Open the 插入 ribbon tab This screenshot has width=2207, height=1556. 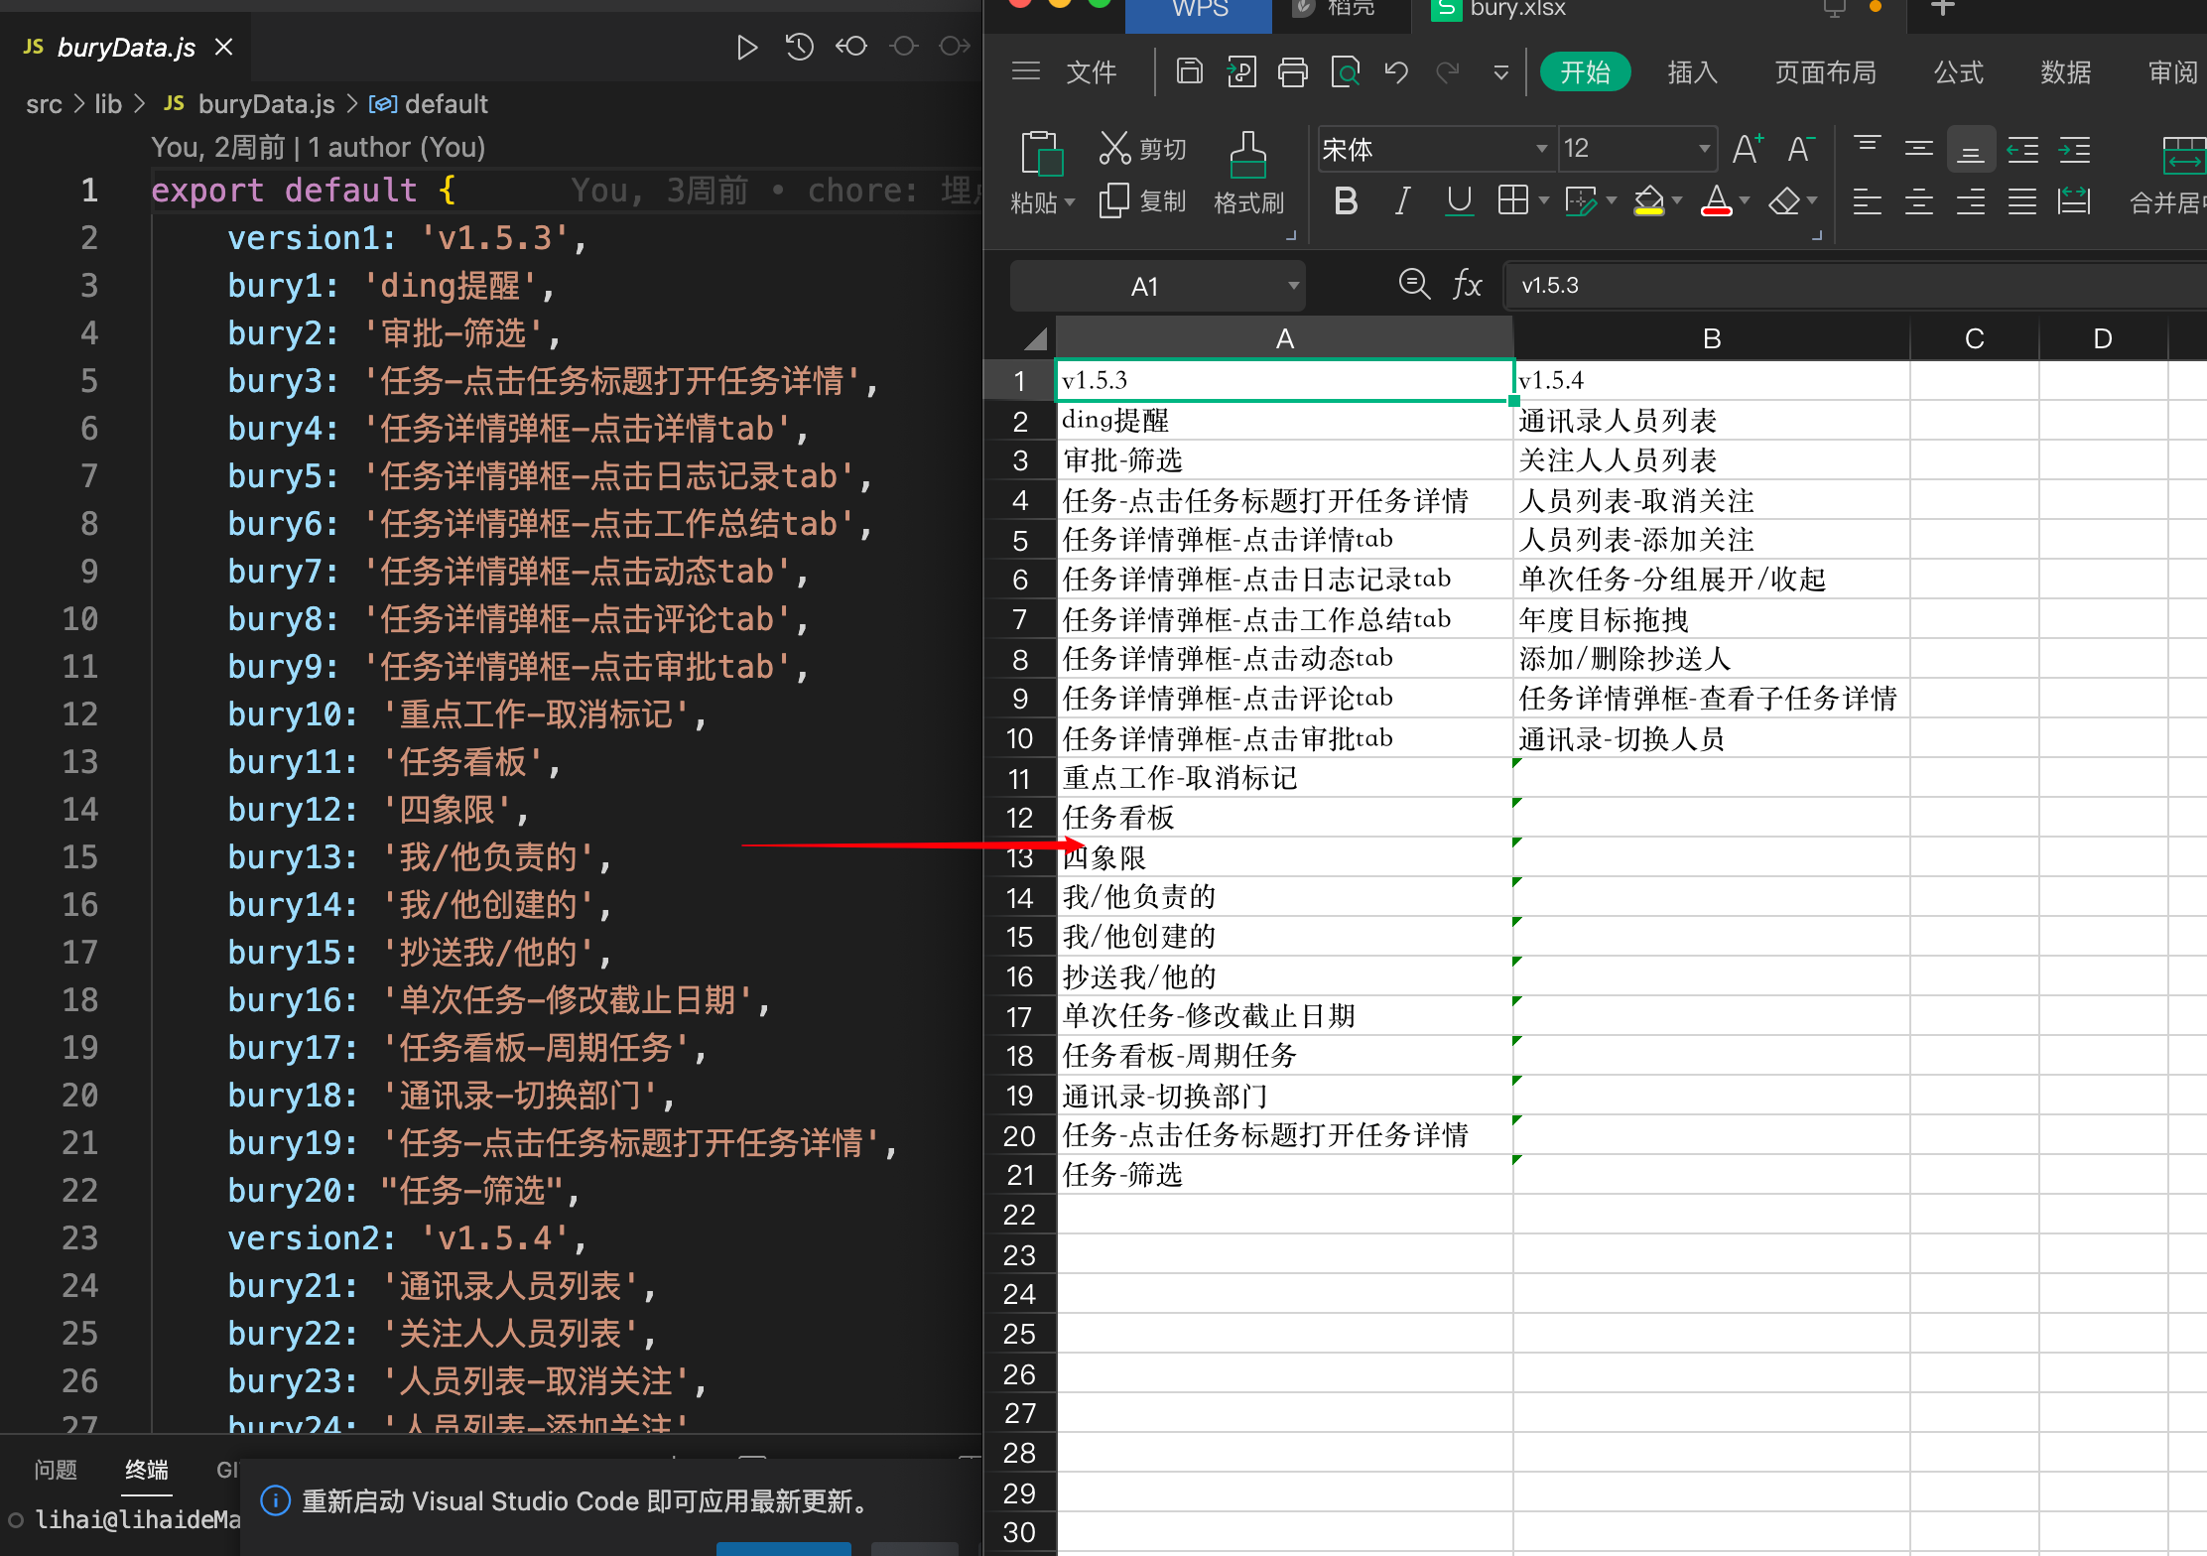1692,72
